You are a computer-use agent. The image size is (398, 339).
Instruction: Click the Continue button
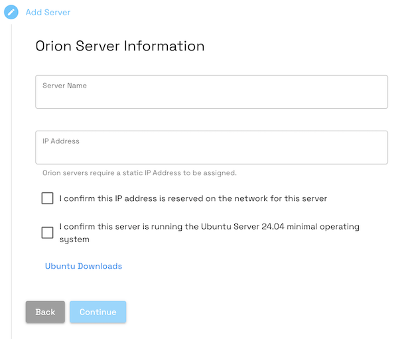pyautogui.click(x=98, y=312)
